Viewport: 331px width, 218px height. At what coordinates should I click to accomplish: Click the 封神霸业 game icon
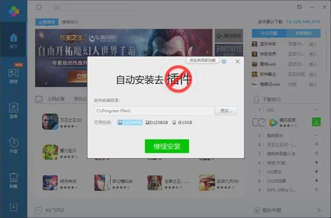254,74
